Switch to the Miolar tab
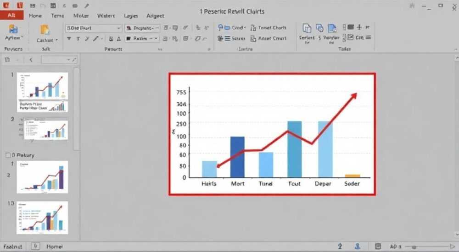The image size is (459, 252). pos(81,16)
